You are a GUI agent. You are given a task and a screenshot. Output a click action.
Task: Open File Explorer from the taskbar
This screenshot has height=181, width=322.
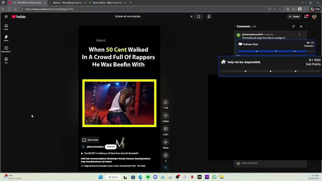(222, 177)
